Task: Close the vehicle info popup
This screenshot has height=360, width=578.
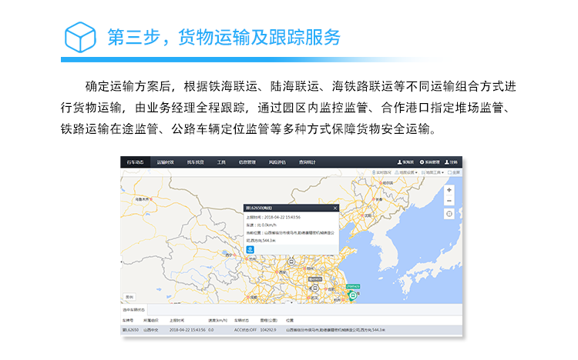Action: point(334,208)
